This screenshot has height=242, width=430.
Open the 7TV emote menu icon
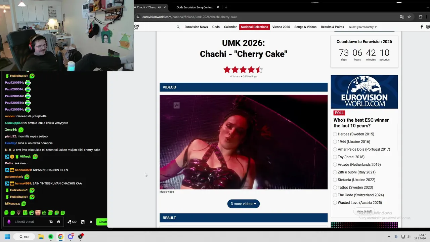[51, 222]
